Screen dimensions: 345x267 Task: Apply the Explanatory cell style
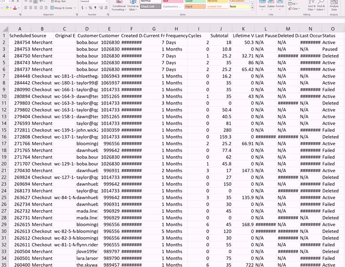pos(173,6)
